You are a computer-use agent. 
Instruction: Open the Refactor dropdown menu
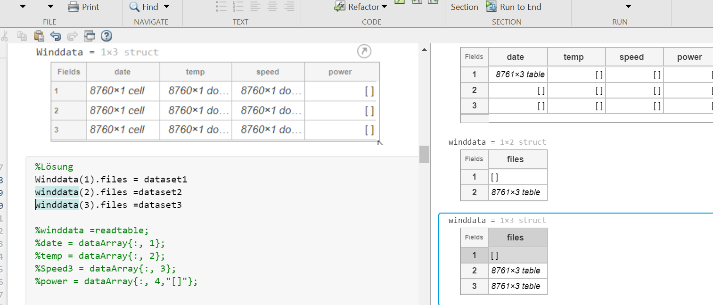tap(384, 7)
